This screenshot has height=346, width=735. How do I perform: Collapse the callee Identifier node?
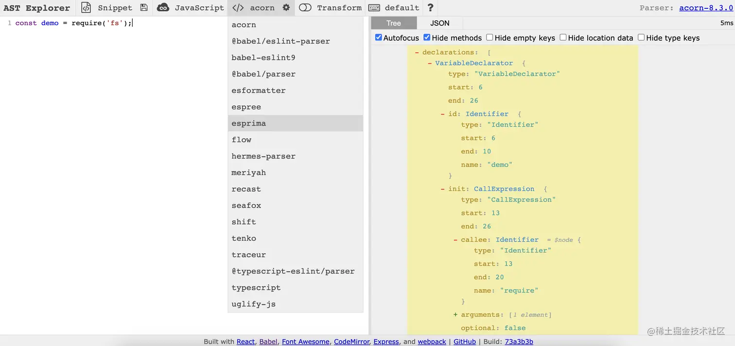(455, 240)
